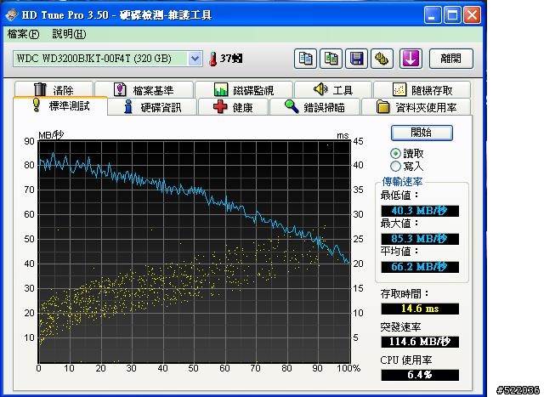Click the thermometer temperature icon
This screenshot has width=544, height=397.
(213, 59)
